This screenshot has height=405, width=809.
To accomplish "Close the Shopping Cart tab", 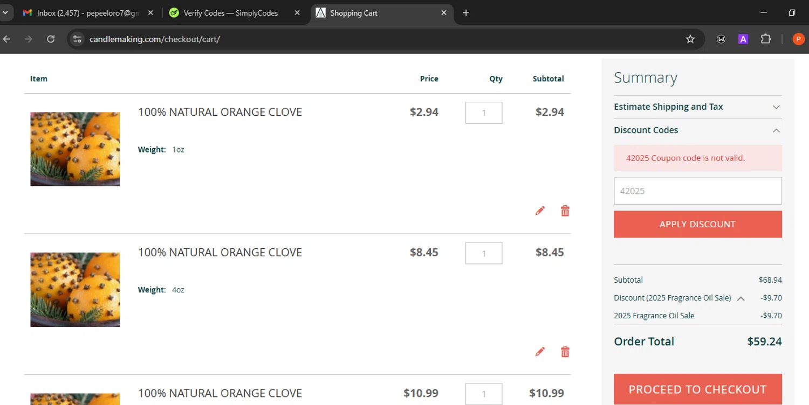I will point(444,13).
